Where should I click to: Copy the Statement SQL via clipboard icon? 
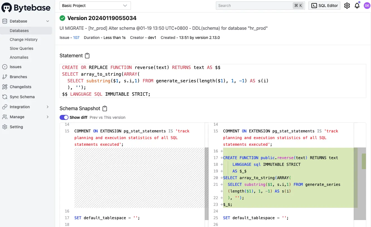87,56
